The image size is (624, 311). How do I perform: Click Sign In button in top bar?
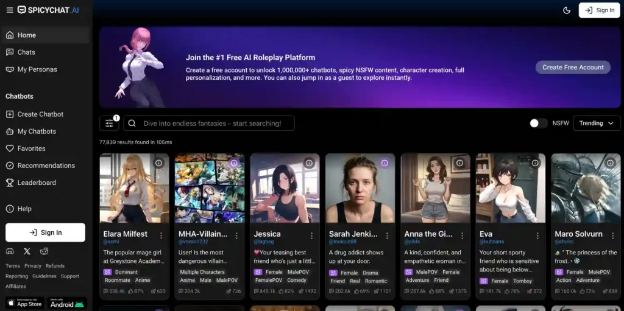click(599, 10)
